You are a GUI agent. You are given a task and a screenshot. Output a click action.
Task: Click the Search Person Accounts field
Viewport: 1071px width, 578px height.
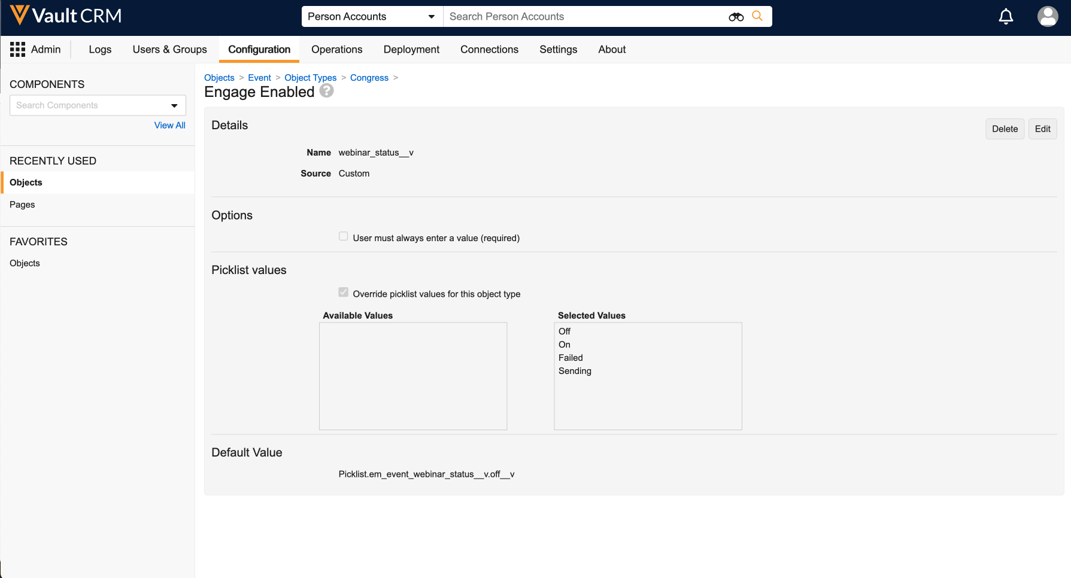pyautogui.click(x=584, y=17)
